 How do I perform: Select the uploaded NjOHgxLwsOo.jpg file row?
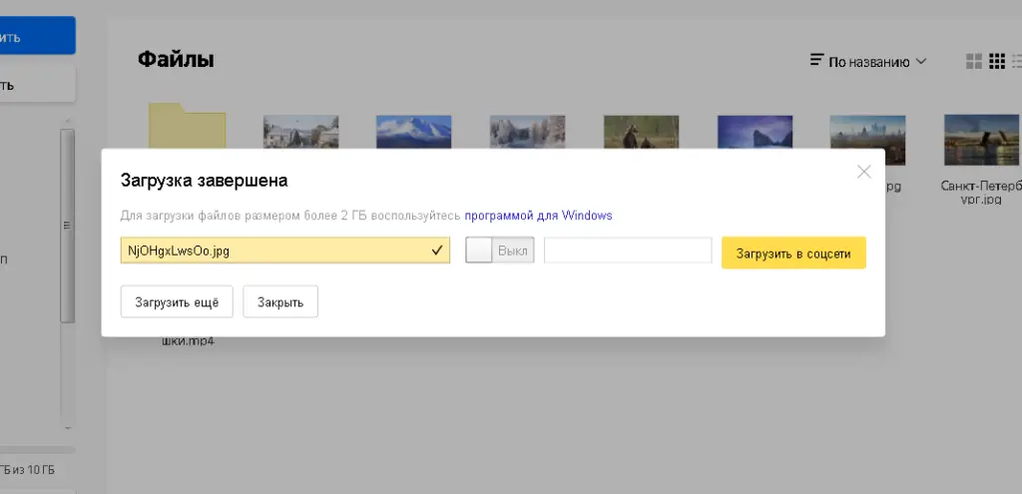pyautogui.click(x=284, y=250)
